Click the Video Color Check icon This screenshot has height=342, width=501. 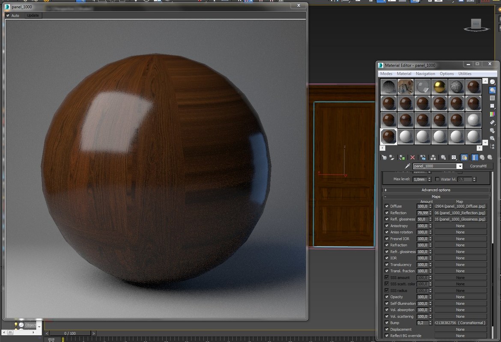coord(492,114)
